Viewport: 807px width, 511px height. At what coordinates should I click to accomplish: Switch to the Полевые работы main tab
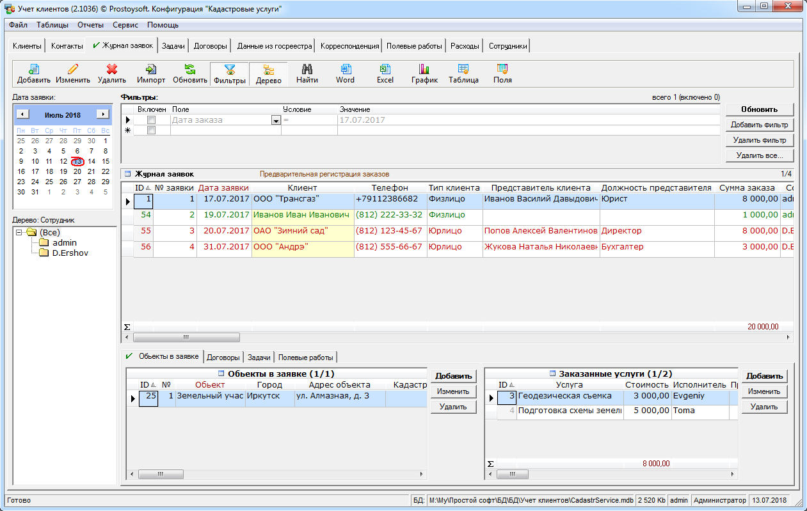coord(414,46)
